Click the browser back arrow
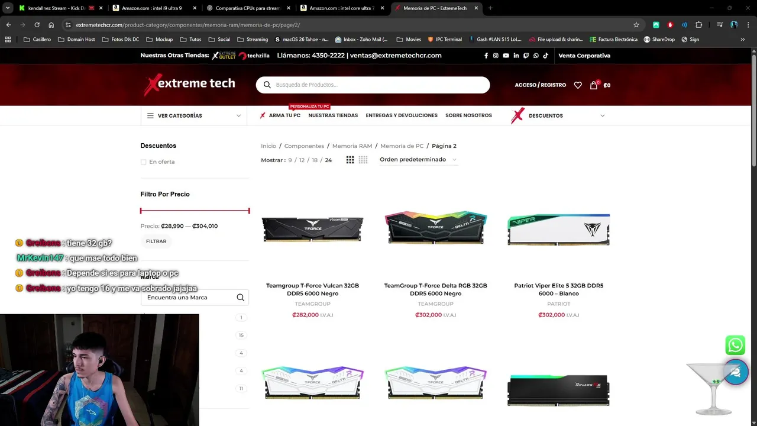Viewport: 757px width, 426px height. tap(8, 25)
